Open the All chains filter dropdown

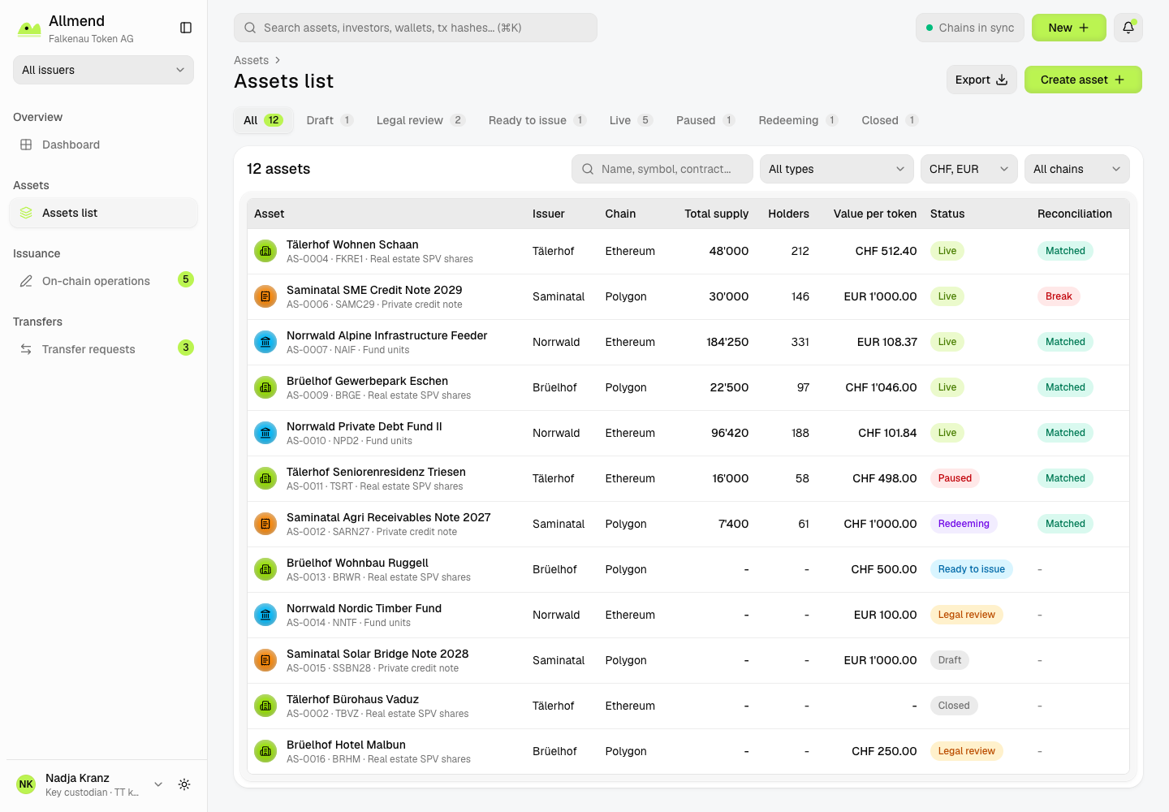1076,169
